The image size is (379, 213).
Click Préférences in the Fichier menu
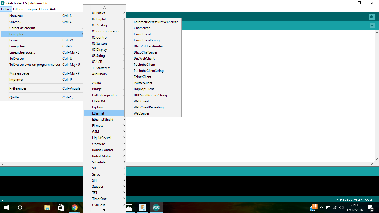(x=18, y=88)
